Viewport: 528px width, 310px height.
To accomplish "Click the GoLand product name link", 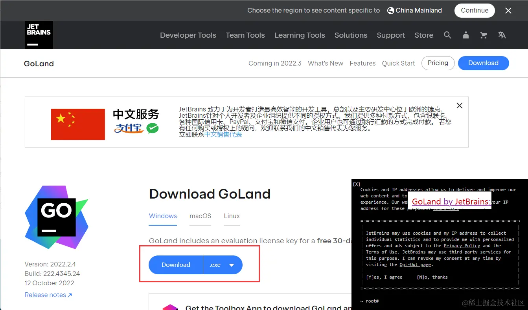I will pyautogui.click(x=39, y=64).
